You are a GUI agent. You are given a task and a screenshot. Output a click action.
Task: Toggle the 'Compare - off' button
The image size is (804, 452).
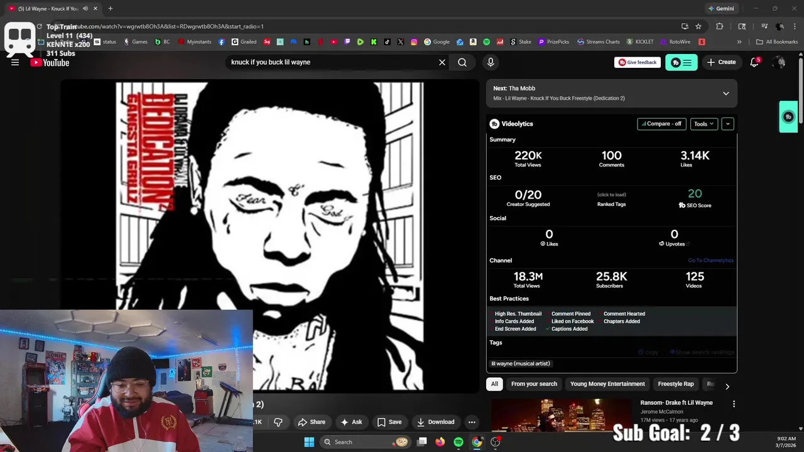pos(662,124)
